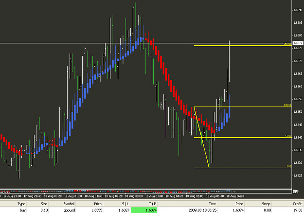Image resolution: width=304 pixels, height=213 pixels.
Task: Click the current price cell beside the Swap value
Action: 238,210
